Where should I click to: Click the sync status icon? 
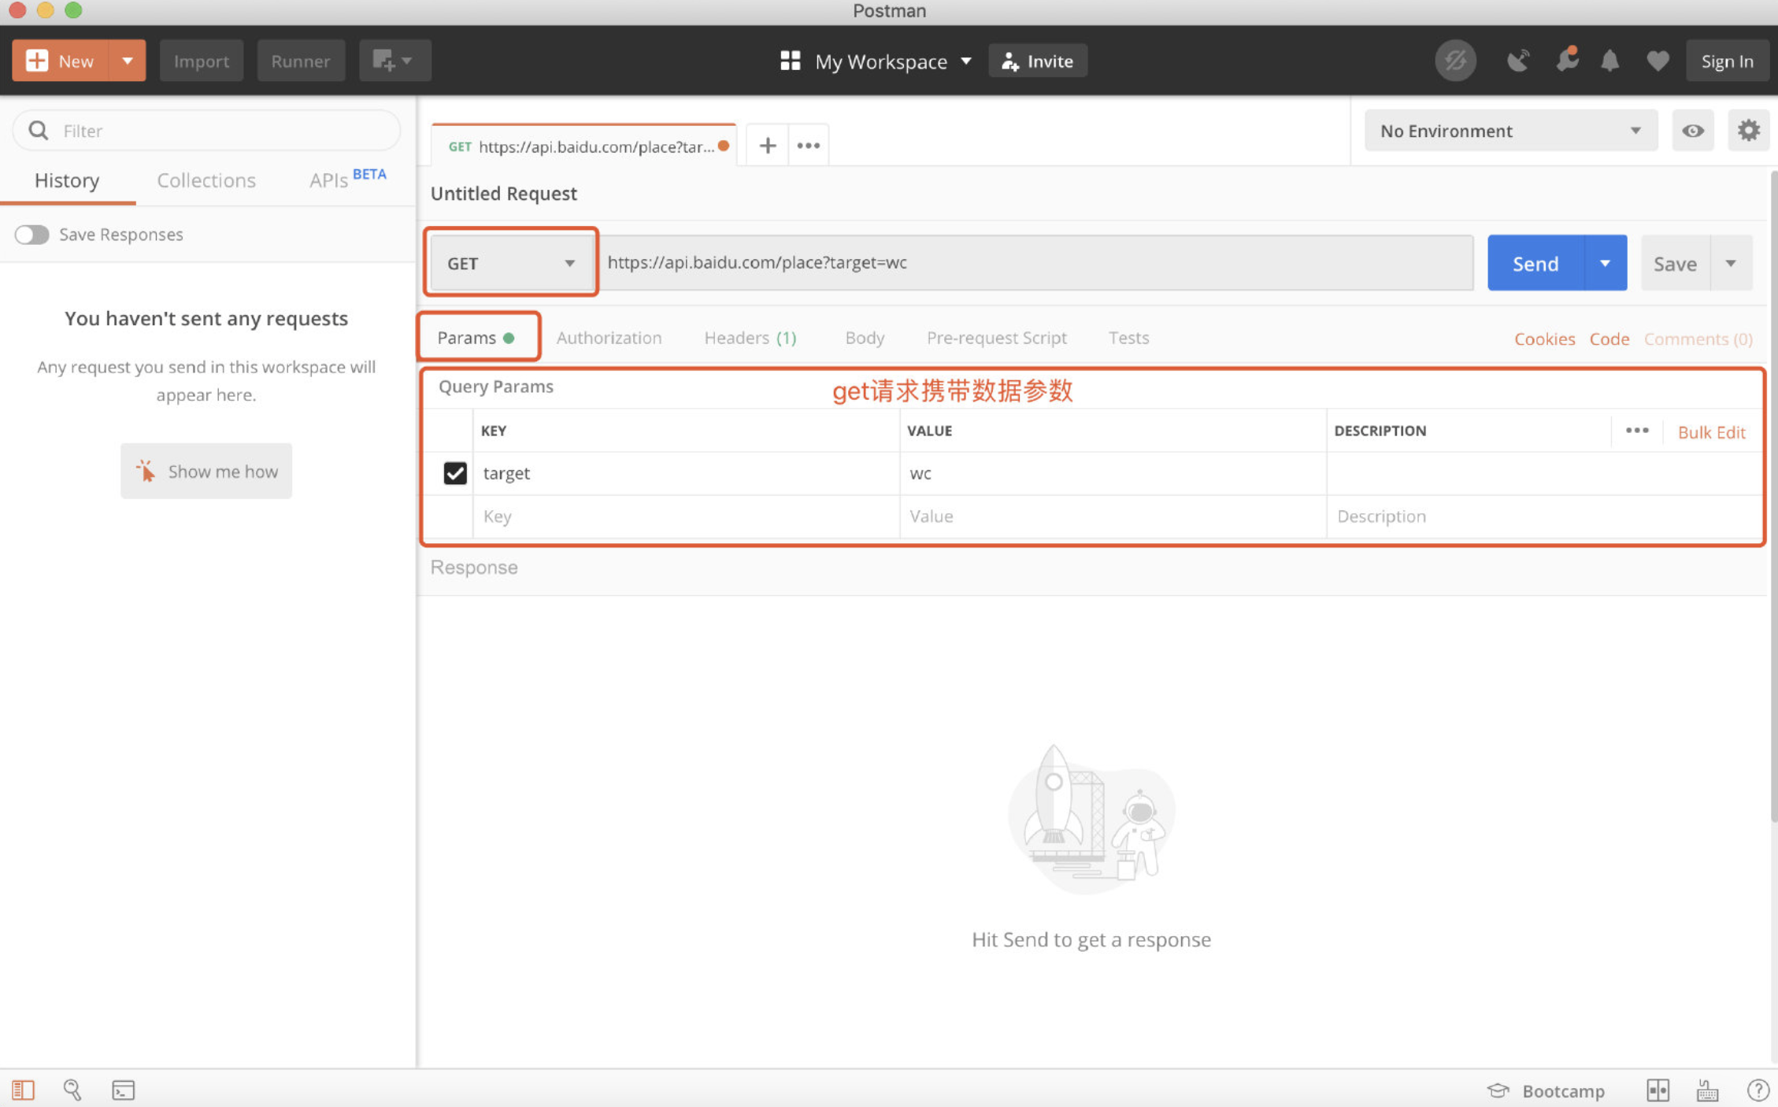tap(1454, 61)
